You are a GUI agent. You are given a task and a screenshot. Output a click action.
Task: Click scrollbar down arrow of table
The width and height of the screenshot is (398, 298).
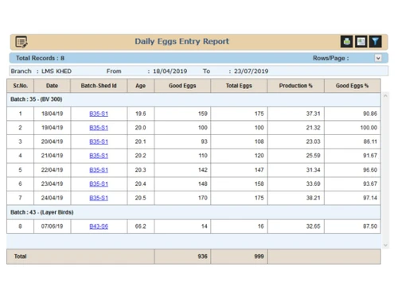tap(385, 246)
